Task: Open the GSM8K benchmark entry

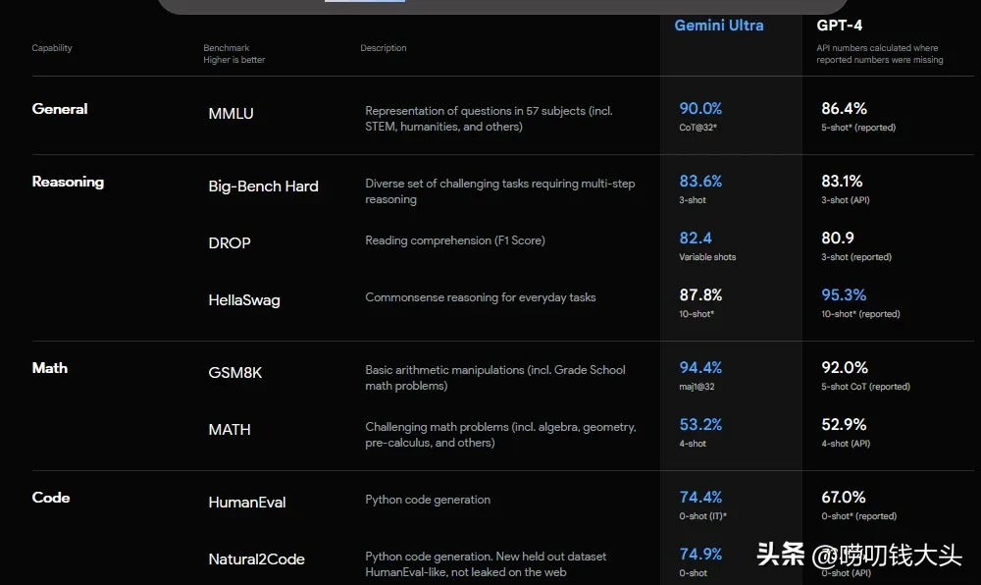Action: click(x=235, y=373)
